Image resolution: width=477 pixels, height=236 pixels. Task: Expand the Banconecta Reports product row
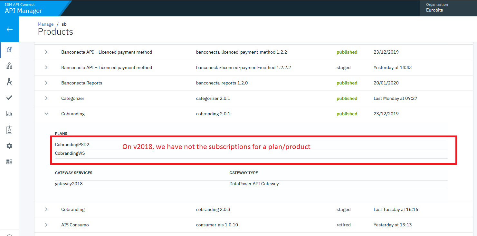[46, 83]
